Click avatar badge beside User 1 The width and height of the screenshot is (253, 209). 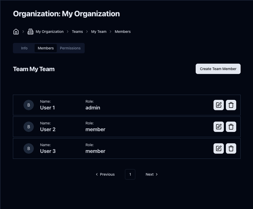[x=29, y=105]
